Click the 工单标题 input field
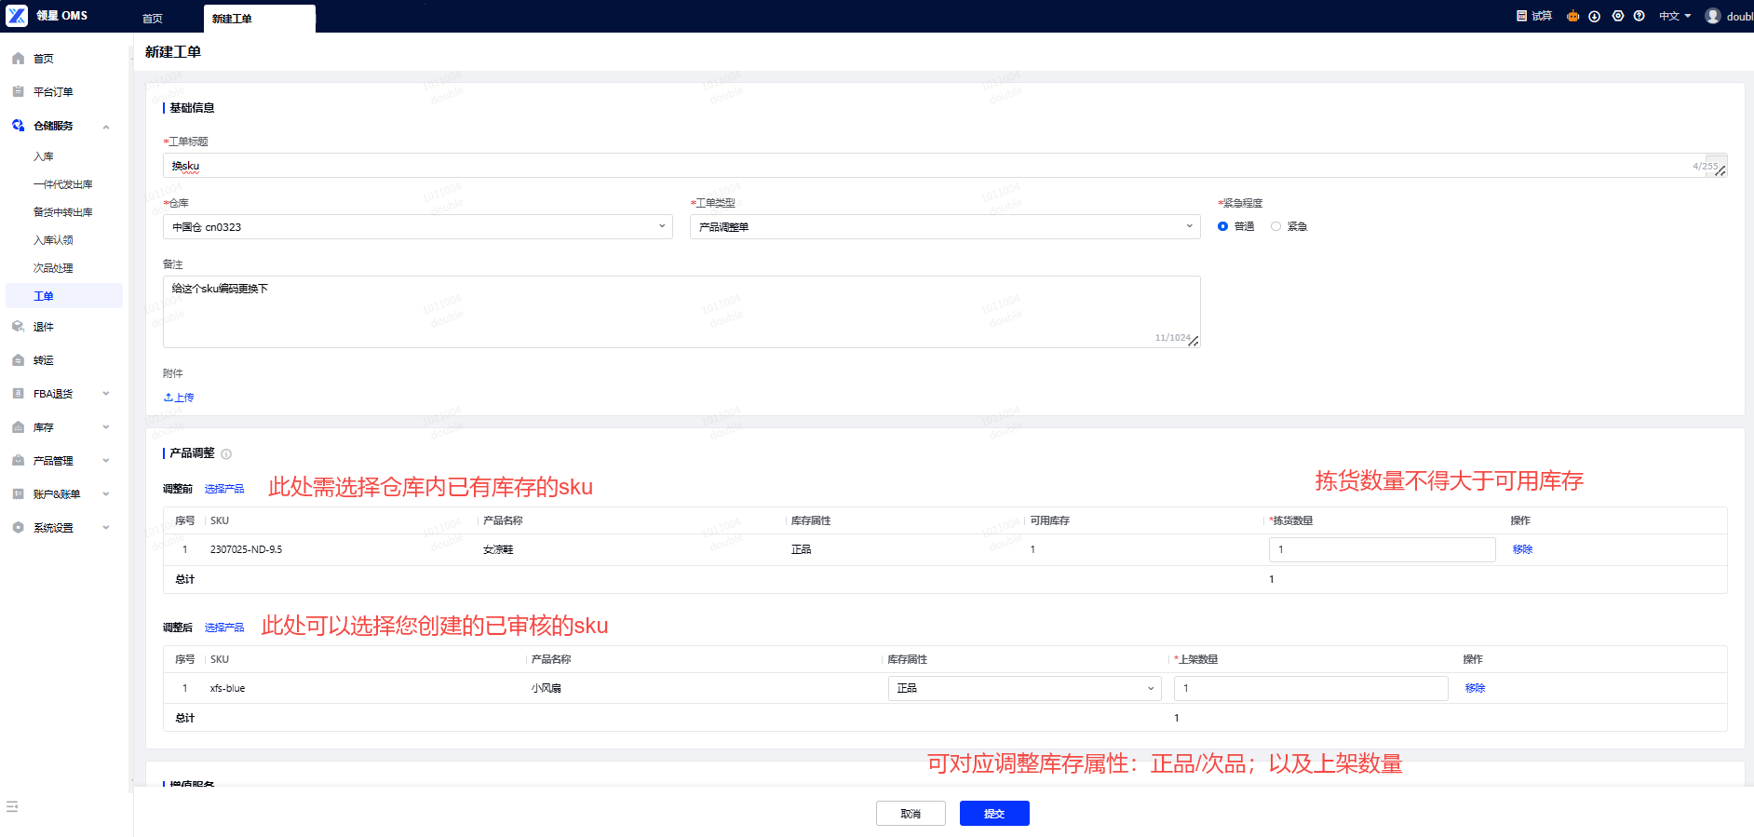Image resolution: width=1754 pixels, height=837 pixels. coord(945,166)
